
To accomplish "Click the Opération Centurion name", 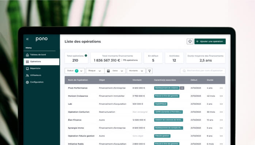I will (79, 112).
